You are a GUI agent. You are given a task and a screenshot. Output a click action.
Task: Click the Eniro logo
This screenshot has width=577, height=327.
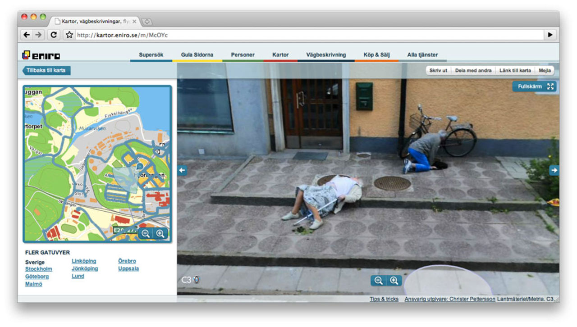point(41,55)
